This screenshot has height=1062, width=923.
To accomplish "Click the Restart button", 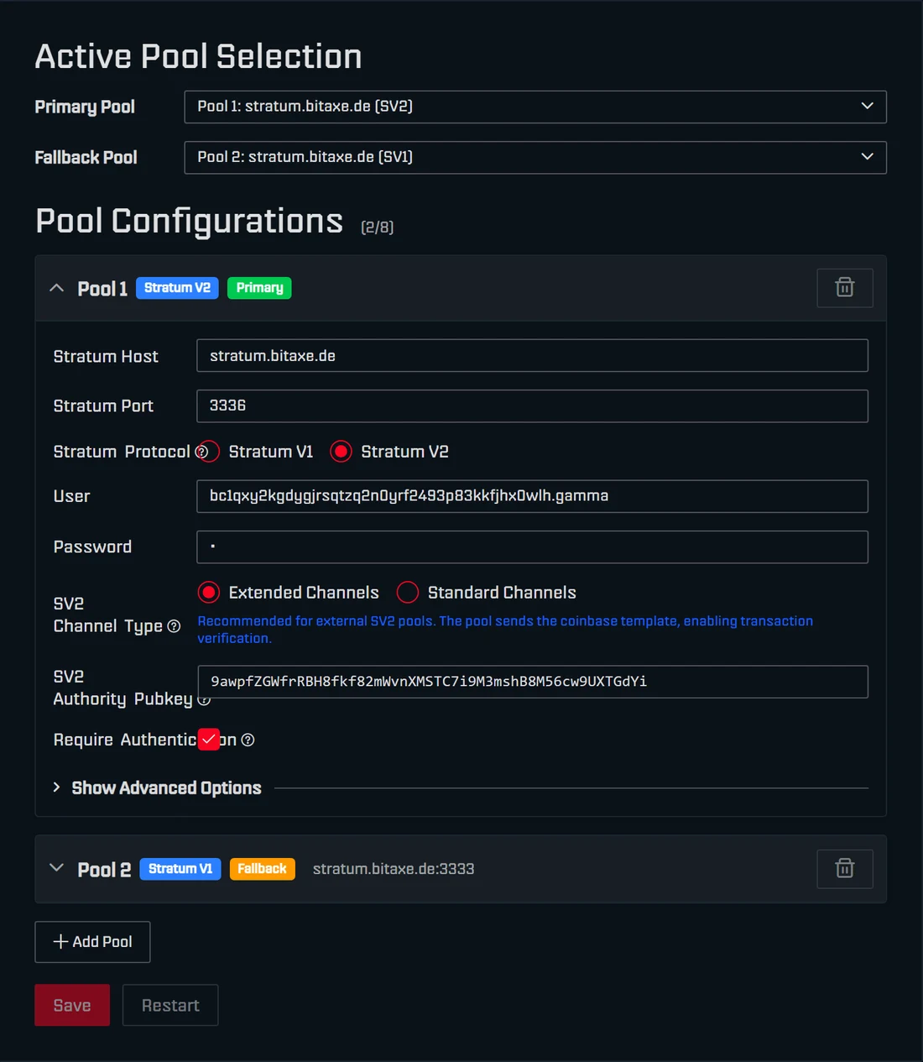I will [170, 1005].
